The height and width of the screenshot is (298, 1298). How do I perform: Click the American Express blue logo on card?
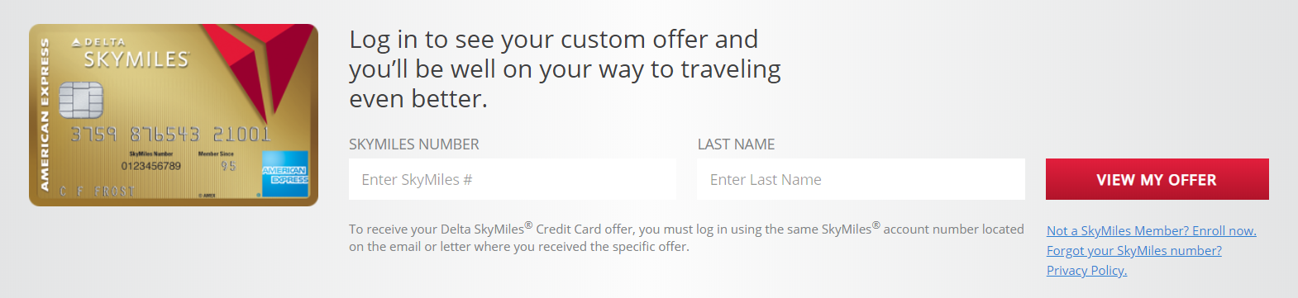[x=285, y=174]
